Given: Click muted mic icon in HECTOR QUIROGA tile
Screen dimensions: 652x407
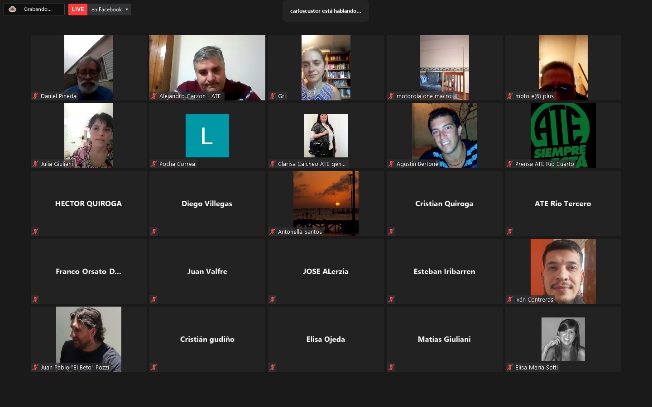Looking at the screenshot, I should (x=35, y=232).
